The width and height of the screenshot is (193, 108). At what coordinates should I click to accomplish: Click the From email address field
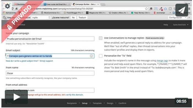coord(50,90)
